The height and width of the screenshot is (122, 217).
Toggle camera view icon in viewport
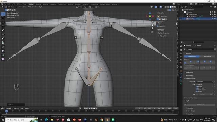point(152,28)
